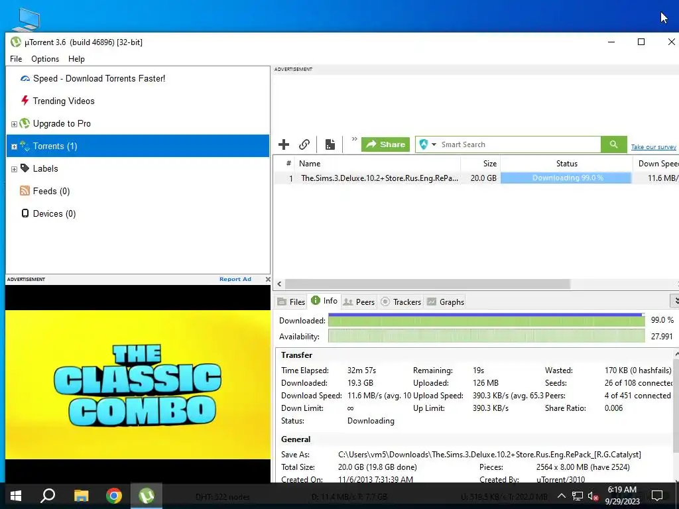679x509 pixels.
Task: Select Feeds (0) in the sidebar
Action: point(51,191)
